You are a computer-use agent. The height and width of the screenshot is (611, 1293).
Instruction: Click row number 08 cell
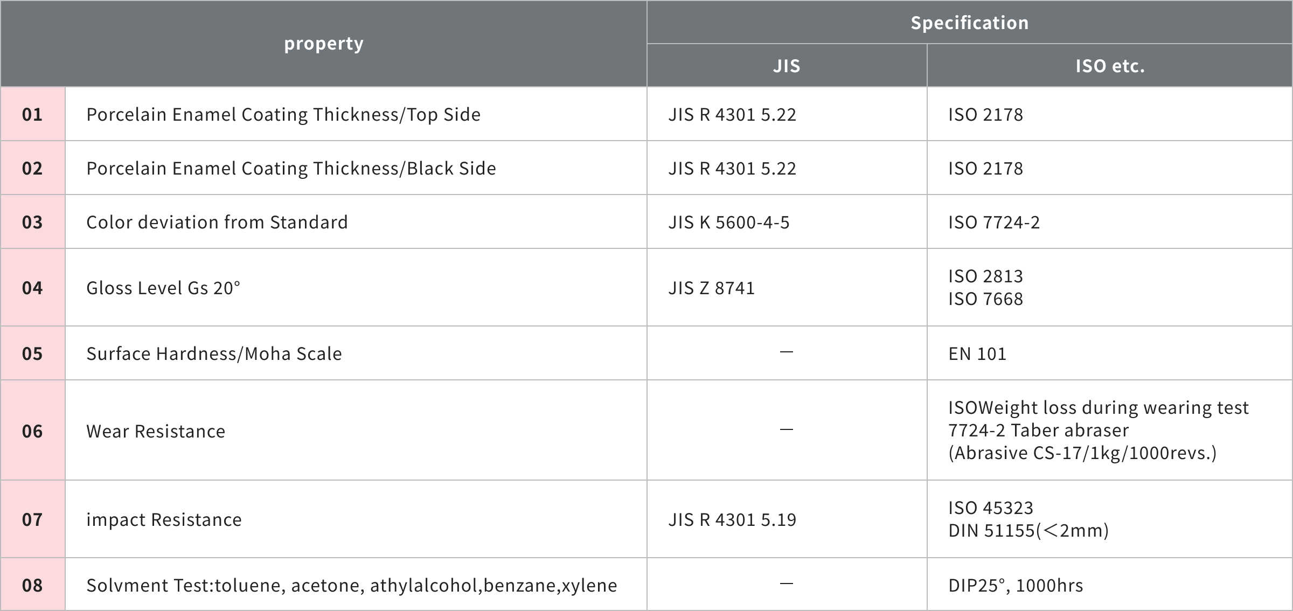32,585
